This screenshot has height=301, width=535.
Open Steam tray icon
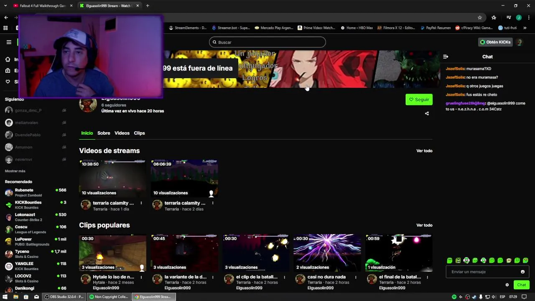(x=474, y=297)
